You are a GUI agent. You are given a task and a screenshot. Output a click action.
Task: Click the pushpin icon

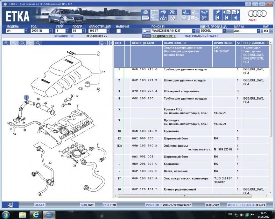click(218, 12)
